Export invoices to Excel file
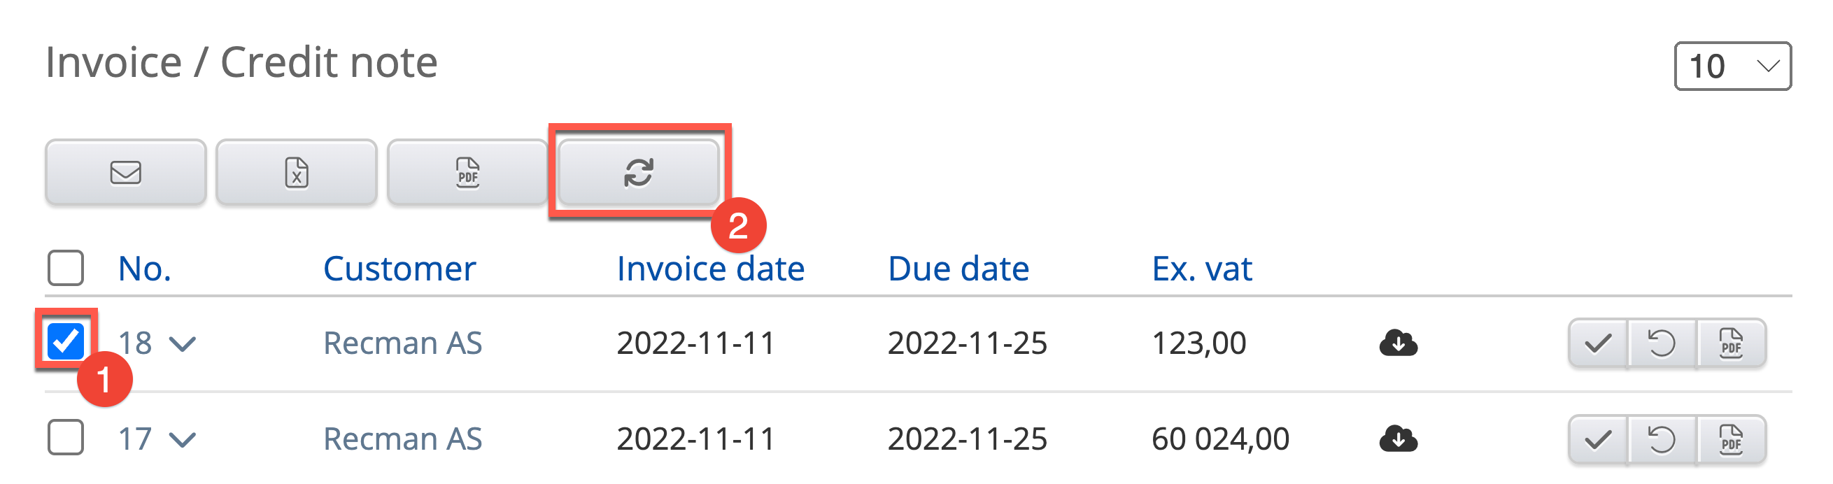 pyautogui.click(x=296, y=172)
